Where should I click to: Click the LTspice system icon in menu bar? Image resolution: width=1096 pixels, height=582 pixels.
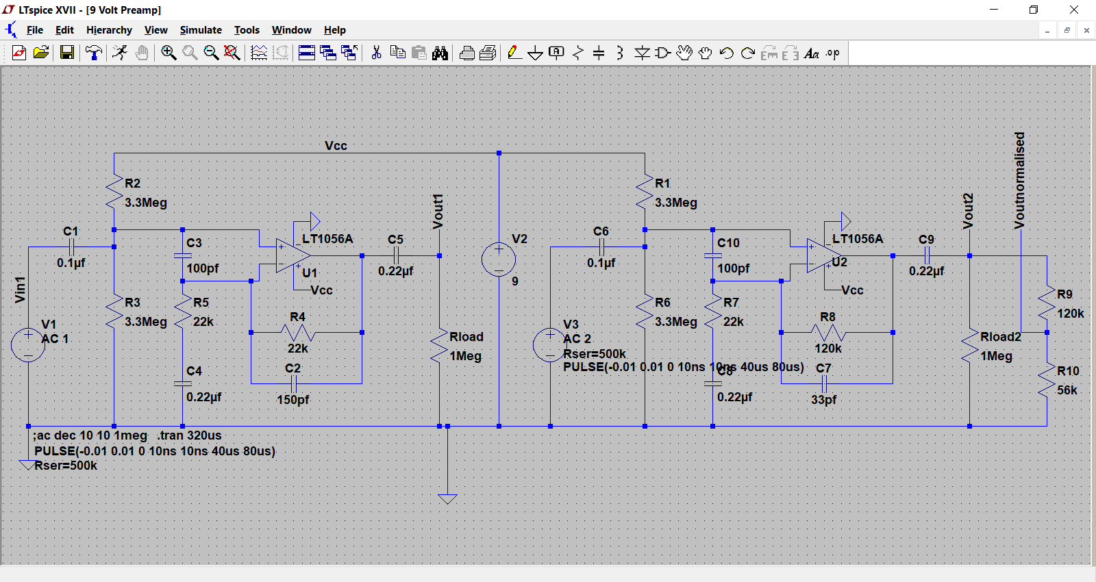coord(11,30)
